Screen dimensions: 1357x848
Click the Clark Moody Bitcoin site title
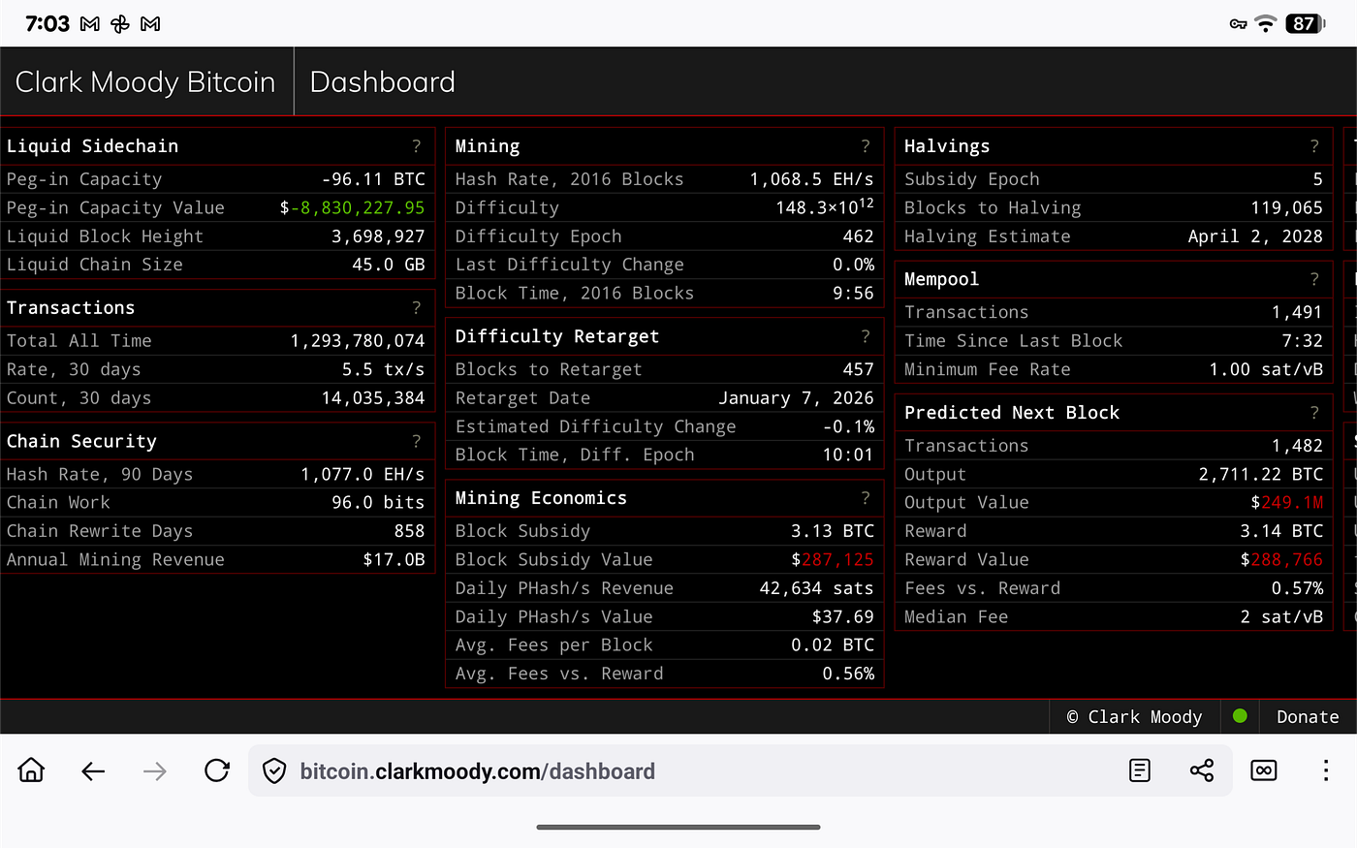[x=145, y=82]
